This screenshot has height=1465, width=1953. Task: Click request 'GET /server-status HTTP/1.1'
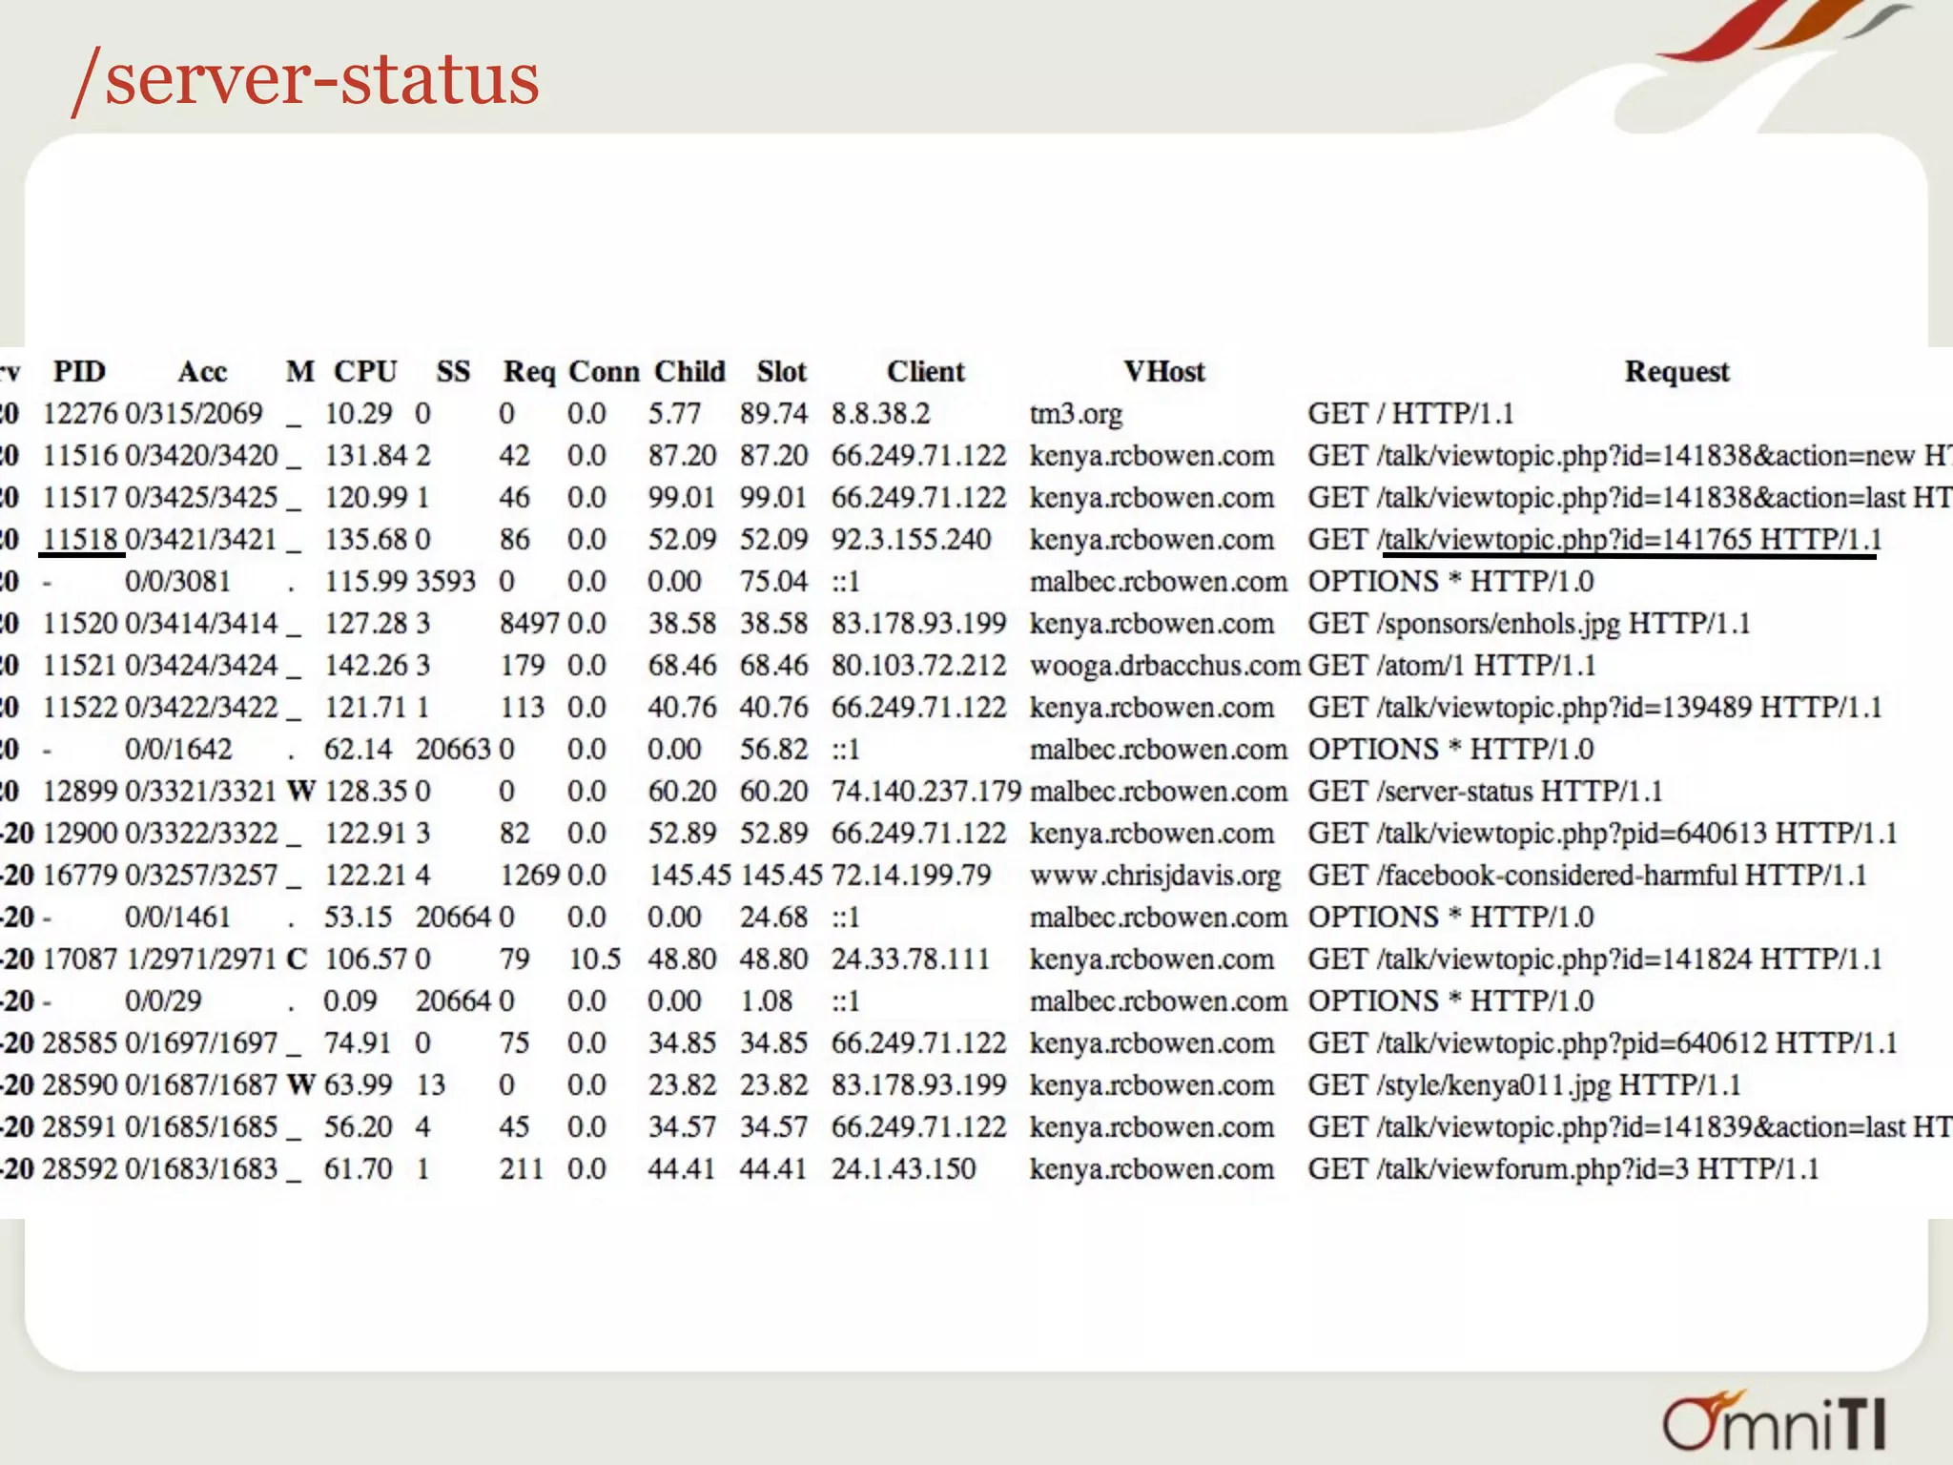1485,791
